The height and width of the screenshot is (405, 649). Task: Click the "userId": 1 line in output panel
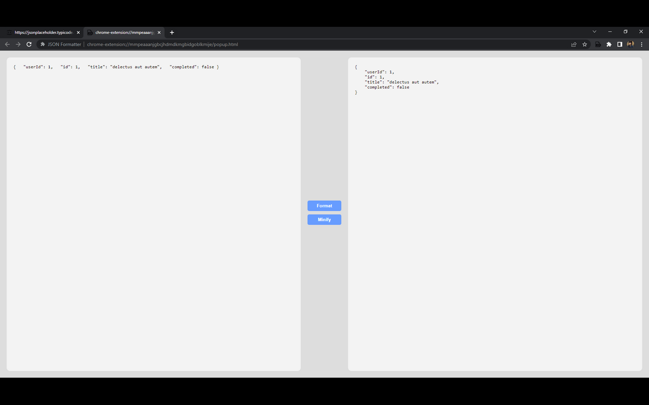pos(379,72)
